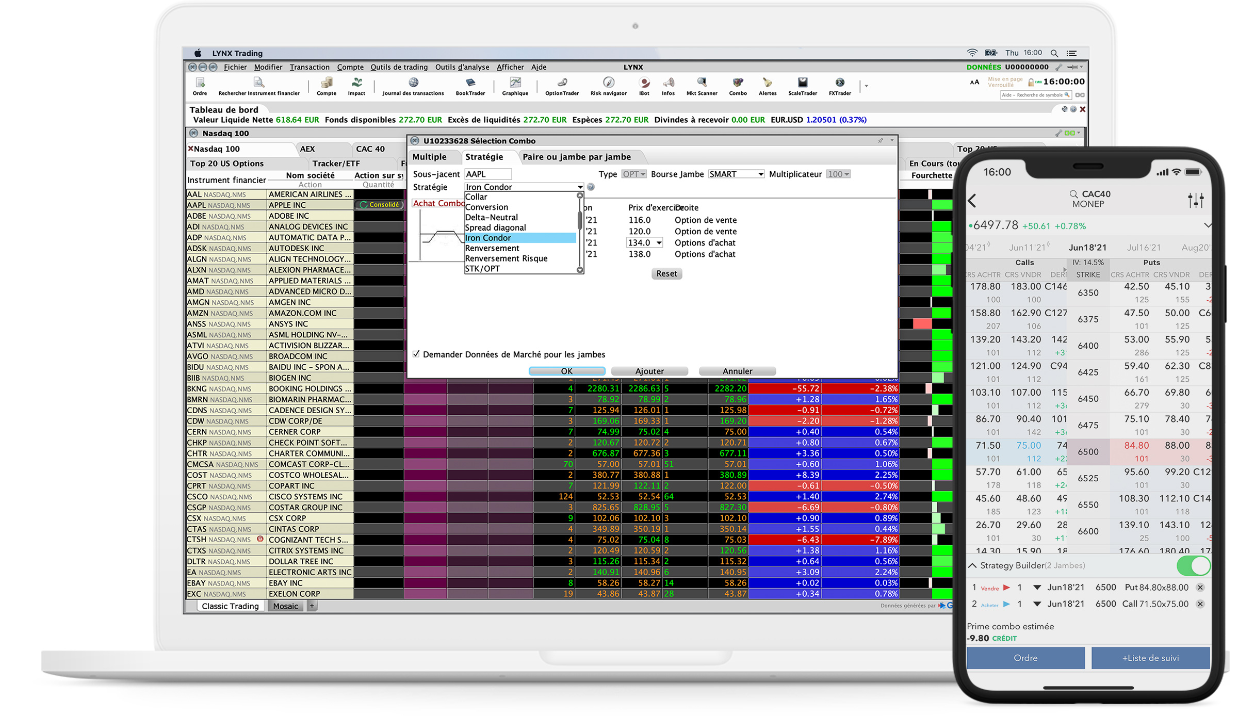Click the Aide symbol search field

pyautogui.click(x=1036, y=95)
